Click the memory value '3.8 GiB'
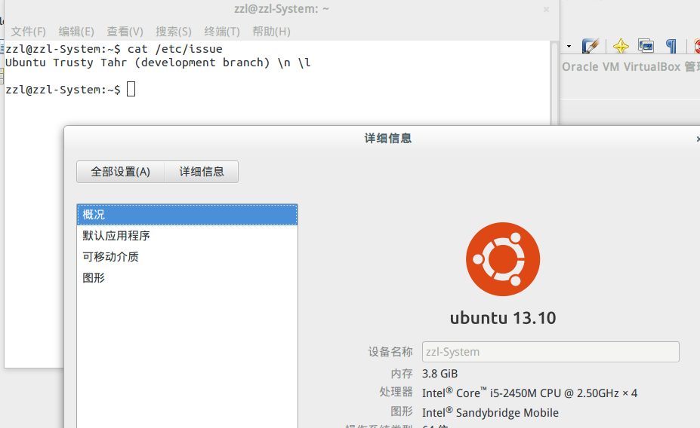Screen dimensions: 700x428 (x=439, y=374)
